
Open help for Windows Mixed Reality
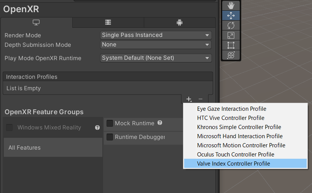(97, 128)
